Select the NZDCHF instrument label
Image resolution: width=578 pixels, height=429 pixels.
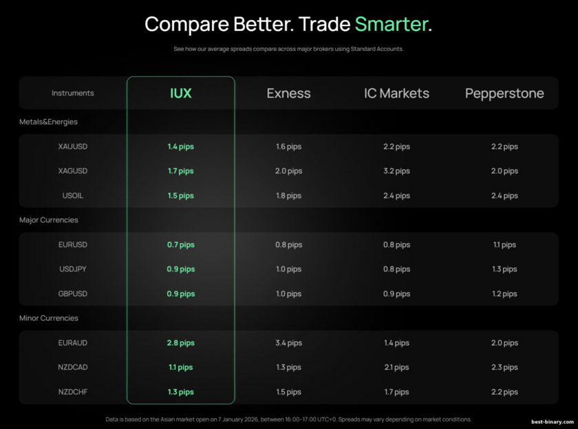click(x=73, y=392)
